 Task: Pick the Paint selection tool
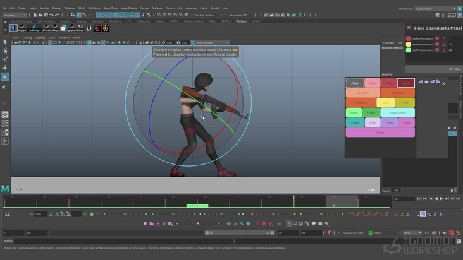5,59
